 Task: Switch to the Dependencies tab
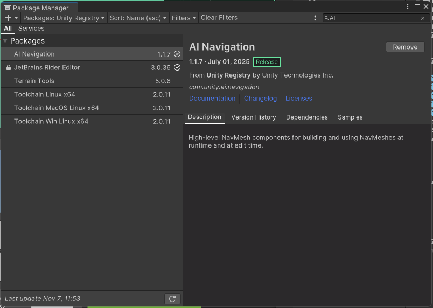(x=307, y=117)
